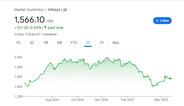The image size is (184, 106).
Task: Click the 1,800 y-axis label
Action: pos(18,67)
